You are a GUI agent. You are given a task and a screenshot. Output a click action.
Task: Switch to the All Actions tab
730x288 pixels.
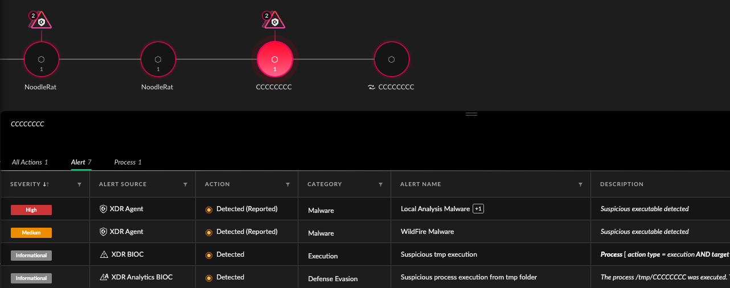(30, 162)
